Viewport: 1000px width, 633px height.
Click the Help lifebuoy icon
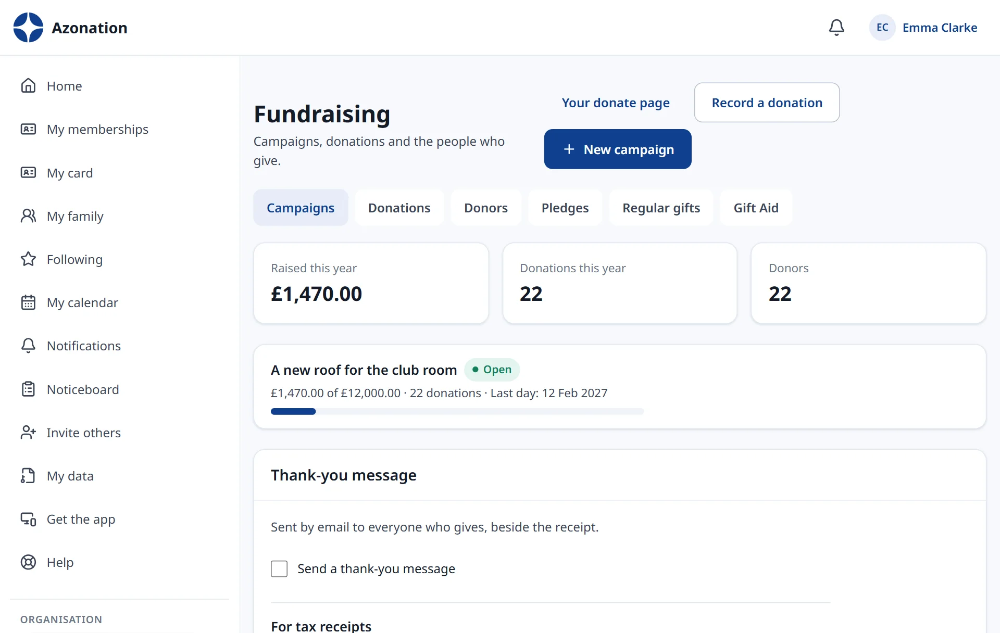[28, 562]
